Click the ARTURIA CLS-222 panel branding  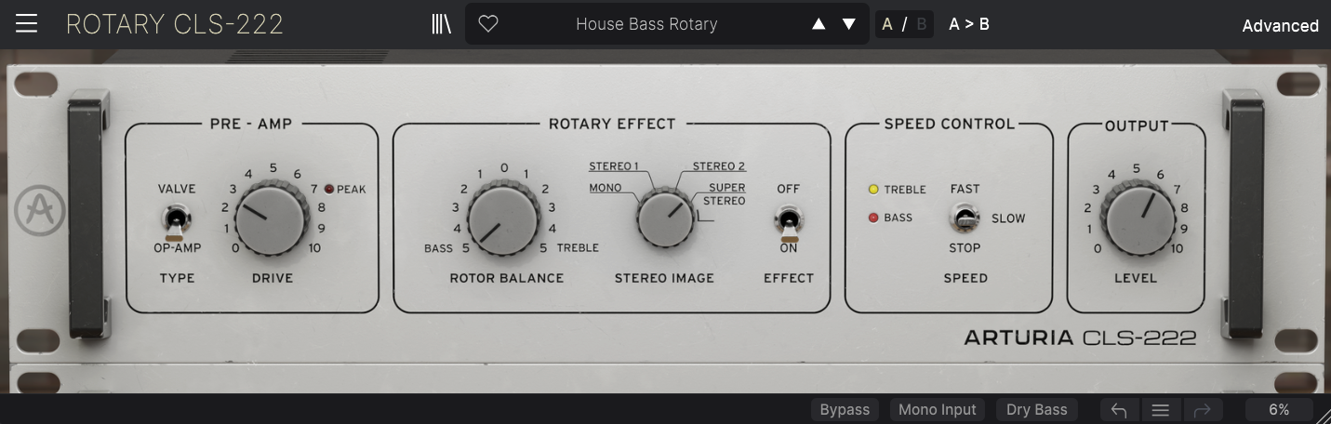1080,338
